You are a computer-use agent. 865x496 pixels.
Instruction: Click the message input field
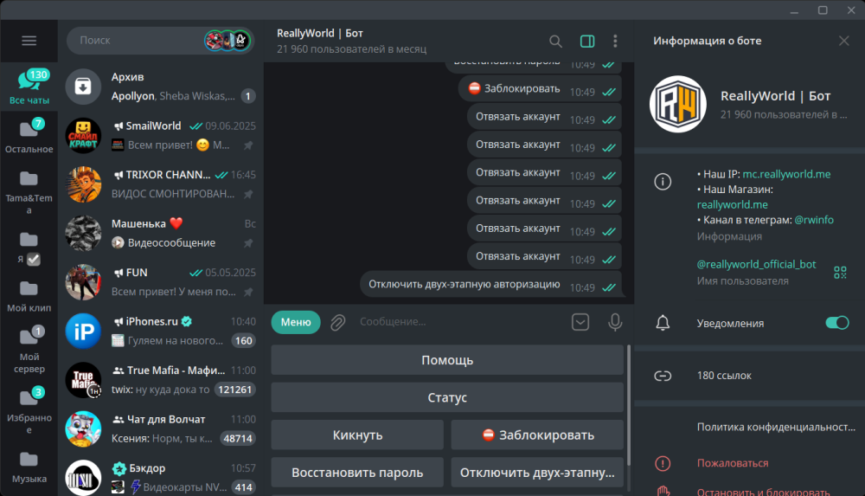pyautogui.click(x=461, y=322)
